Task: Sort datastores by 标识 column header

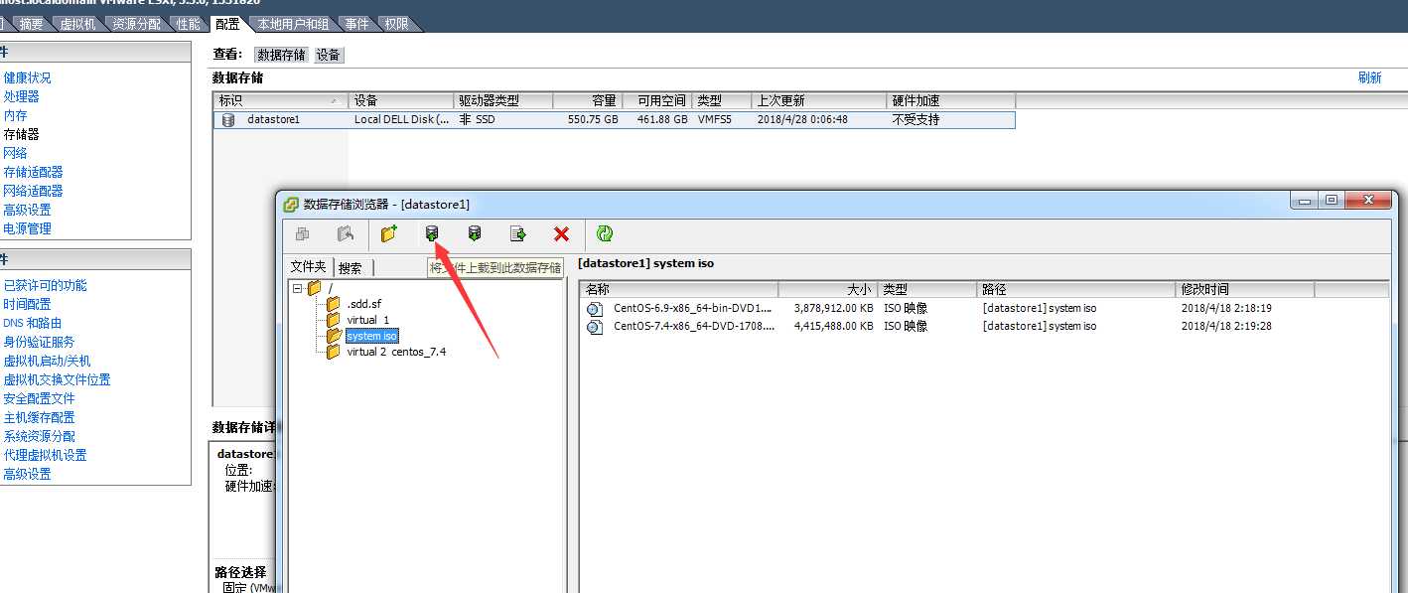Action: pyautogui.click(x=281, y=100)
